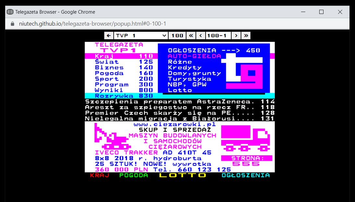
Task: Click the Telegazeta icon in the title bar
Action: coord(10,12)
